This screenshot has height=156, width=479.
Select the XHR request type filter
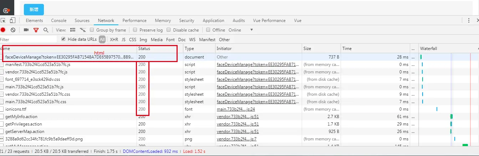[x=114, y=40]
